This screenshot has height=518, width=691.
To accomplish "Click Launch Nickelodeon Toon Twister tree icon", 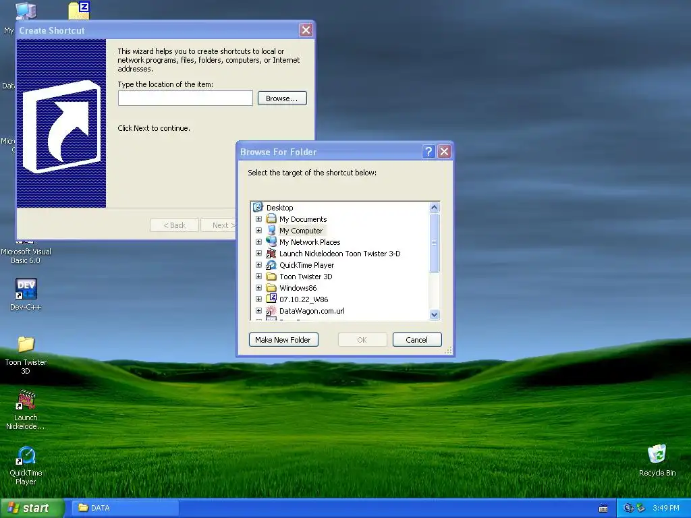I will click(x=271, y=254).
